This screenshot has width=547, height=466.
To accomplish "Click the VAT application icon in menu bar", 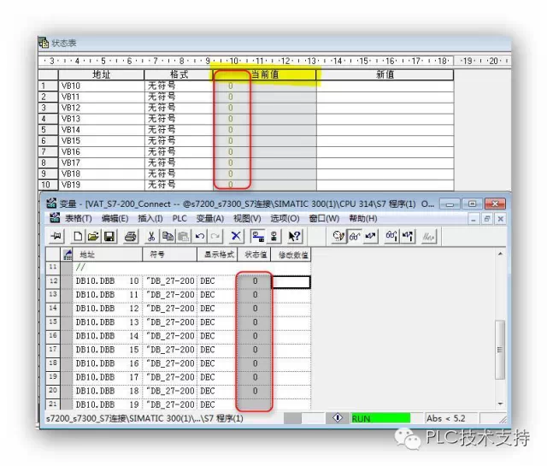I will coord(55,218).
